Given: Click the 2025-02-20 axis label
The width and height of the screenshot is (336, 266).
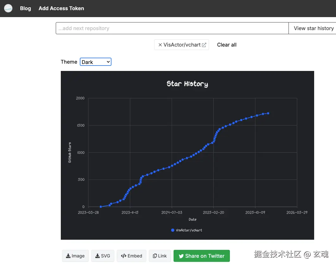Looking at the screenshot, I should (213, 212).
